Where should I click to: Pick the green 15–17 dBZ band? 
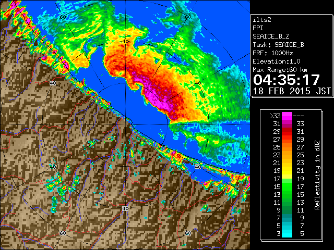287,186
